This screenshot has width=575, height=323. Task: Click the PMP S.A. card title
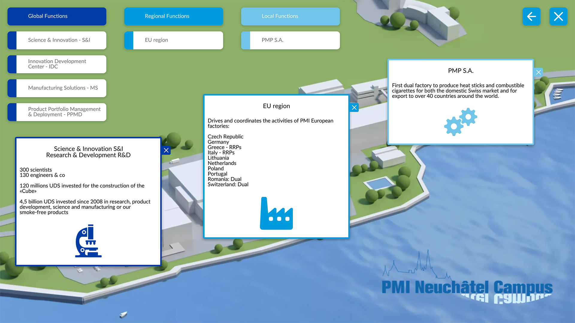pyautogui.click(x=461, y=71)
